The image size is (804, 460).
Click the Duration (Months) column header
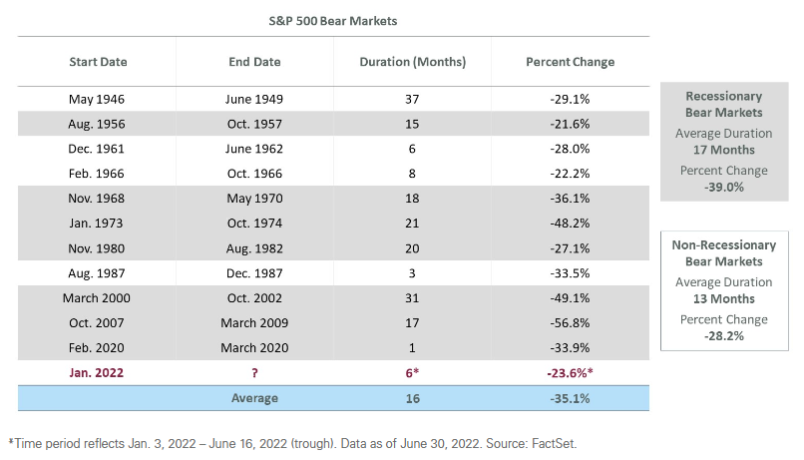click(412, 62)
